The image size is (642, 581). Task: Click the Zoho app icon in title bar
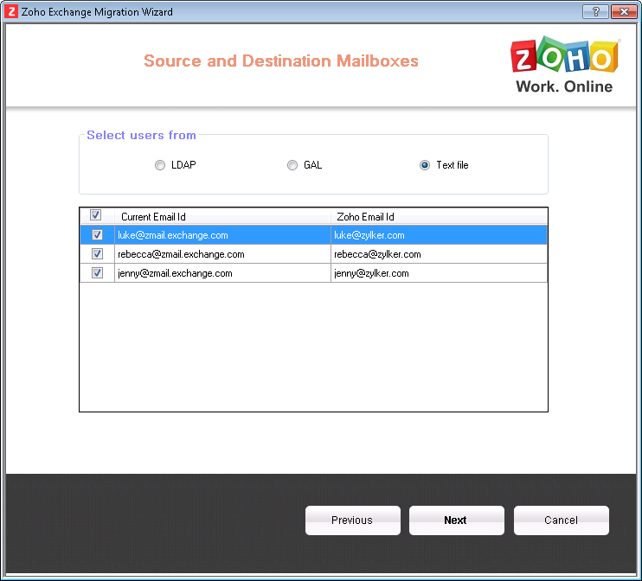12,12
